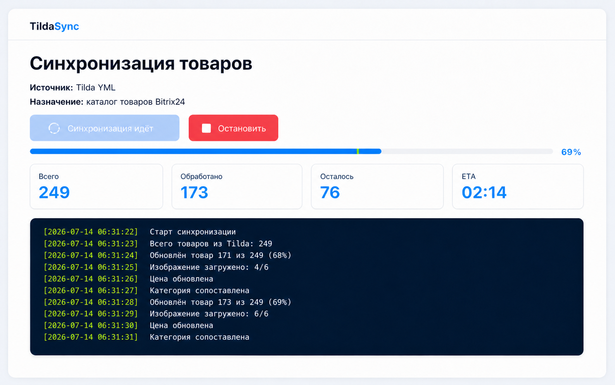Click the 'Синхронизация идёт' button

pos(104,128)
